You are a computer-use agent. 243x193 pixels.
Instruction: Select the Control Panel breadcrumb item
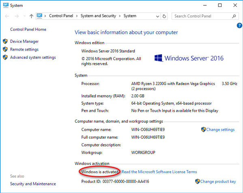click(x=61, y=16)
